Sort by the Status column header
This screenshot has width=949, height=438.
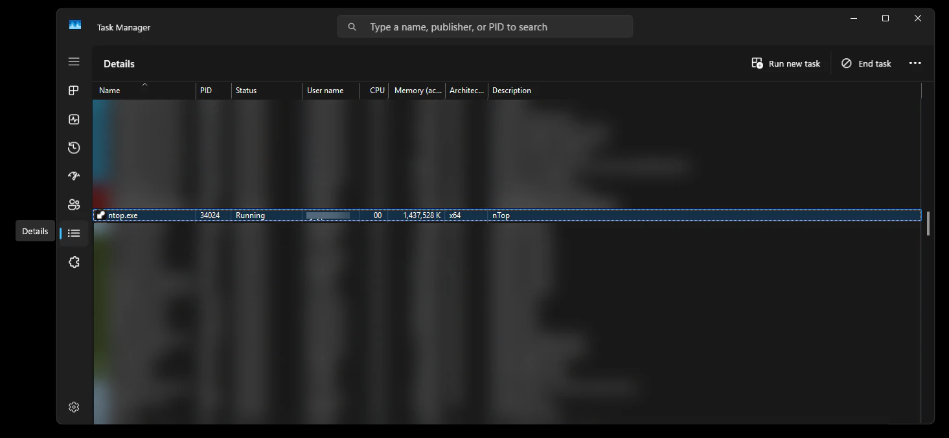[x=267, y=91]
